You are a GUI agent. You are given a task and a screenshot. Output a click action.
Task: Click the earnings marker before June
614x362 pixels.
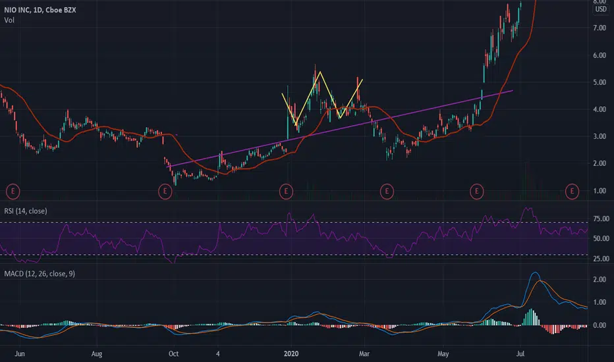click(13, 192)
